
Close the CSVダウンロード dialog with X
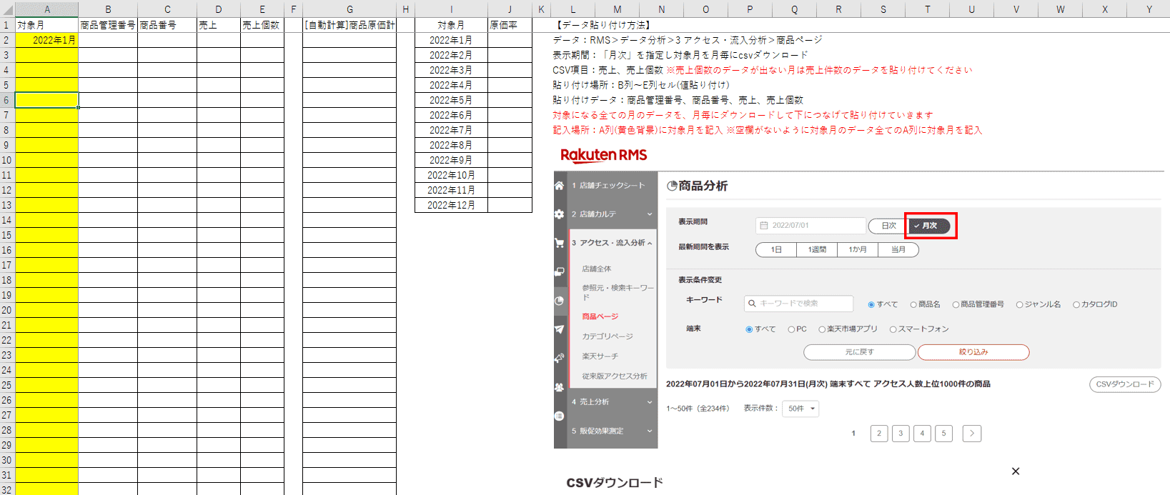click(1016, 471)
